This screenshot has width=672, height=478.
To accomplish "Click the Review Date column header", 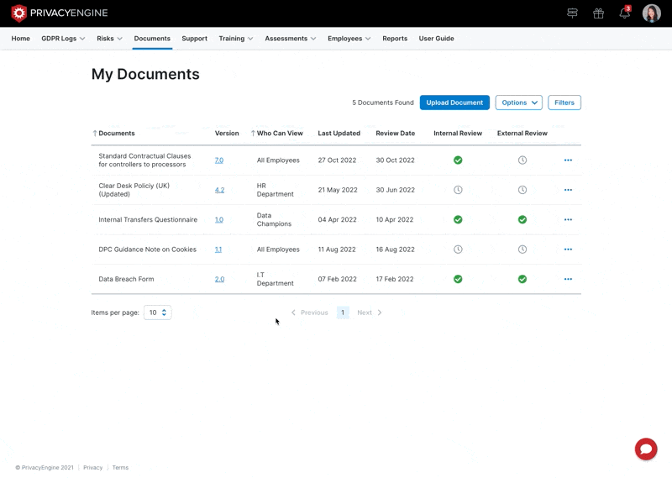I will pos(395,134).
